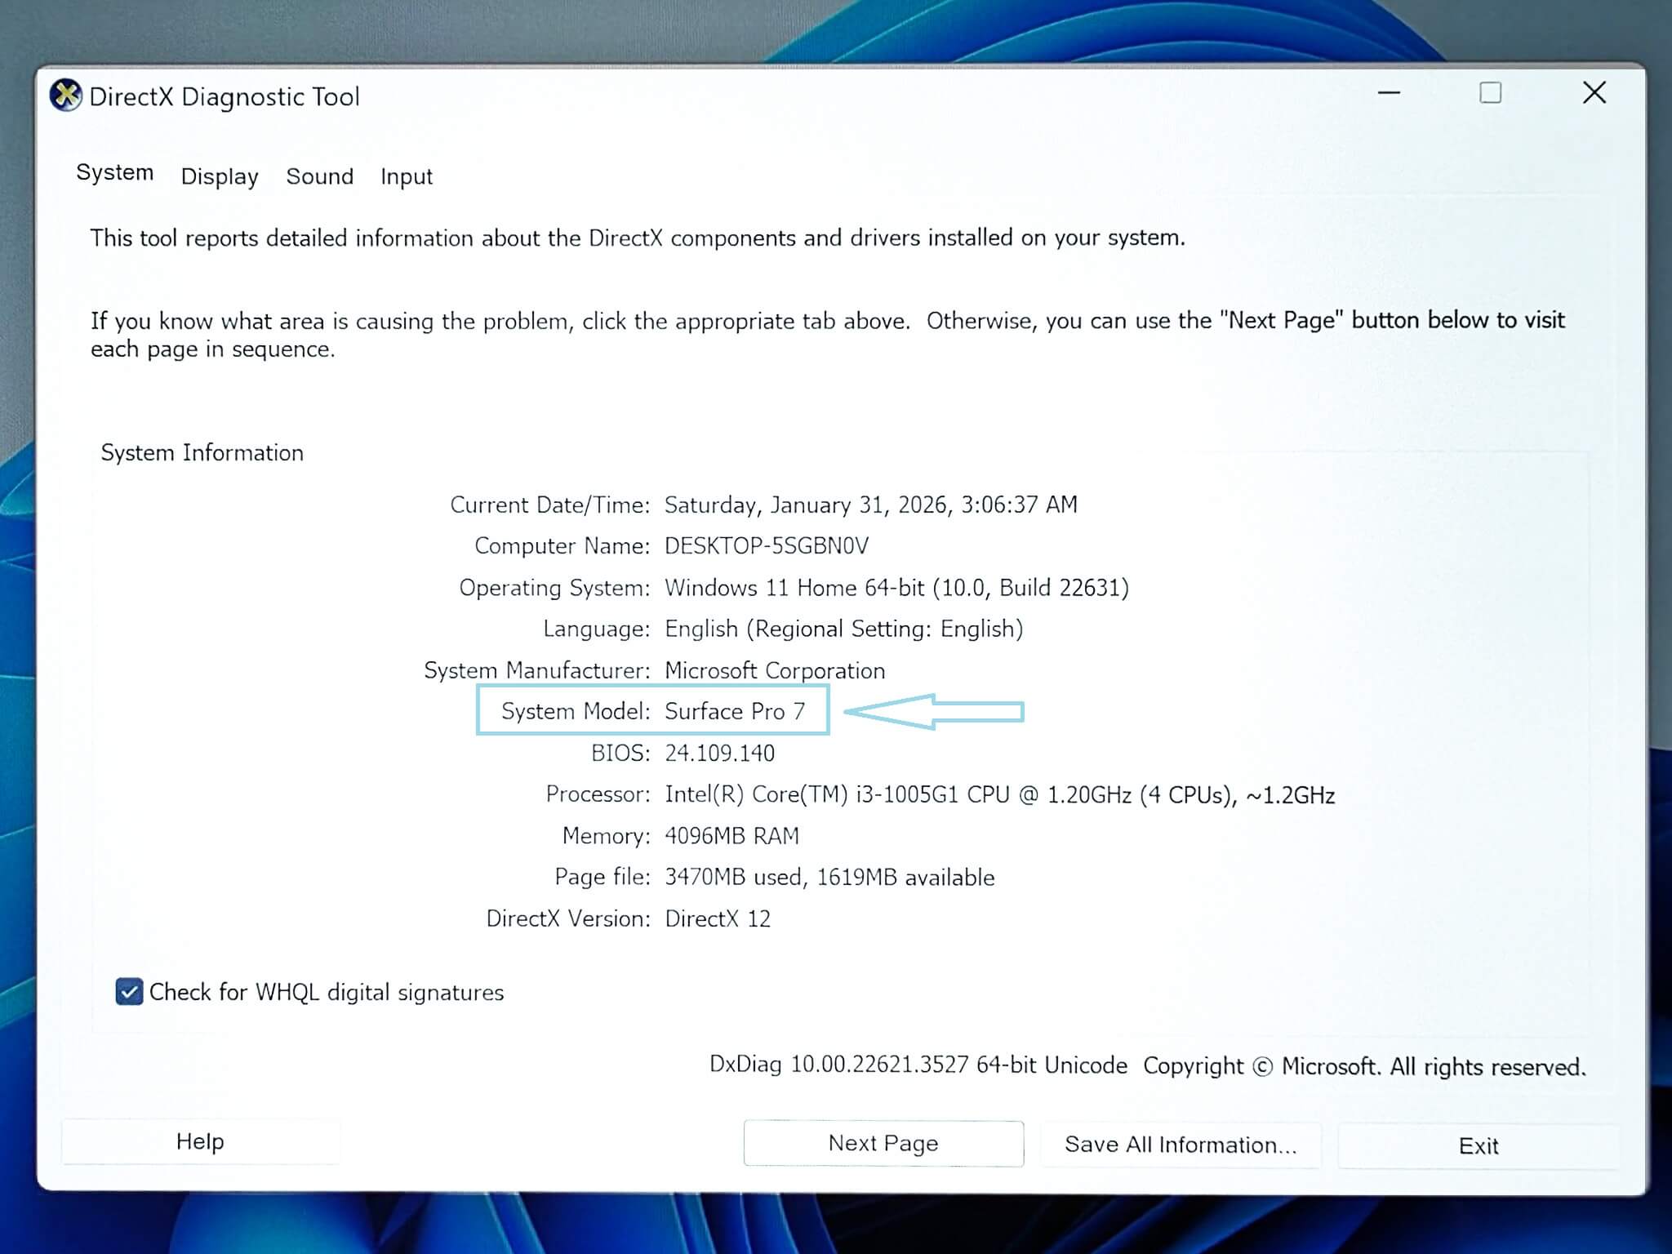
Task: Go to Next Page
Action: pyautogui.click(x=883, y=1143)
